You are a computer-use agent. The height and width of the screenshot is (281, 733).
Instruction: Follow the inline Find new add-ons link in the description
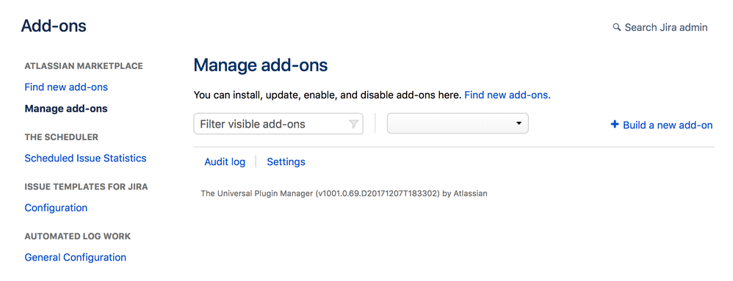pos(508,95)
